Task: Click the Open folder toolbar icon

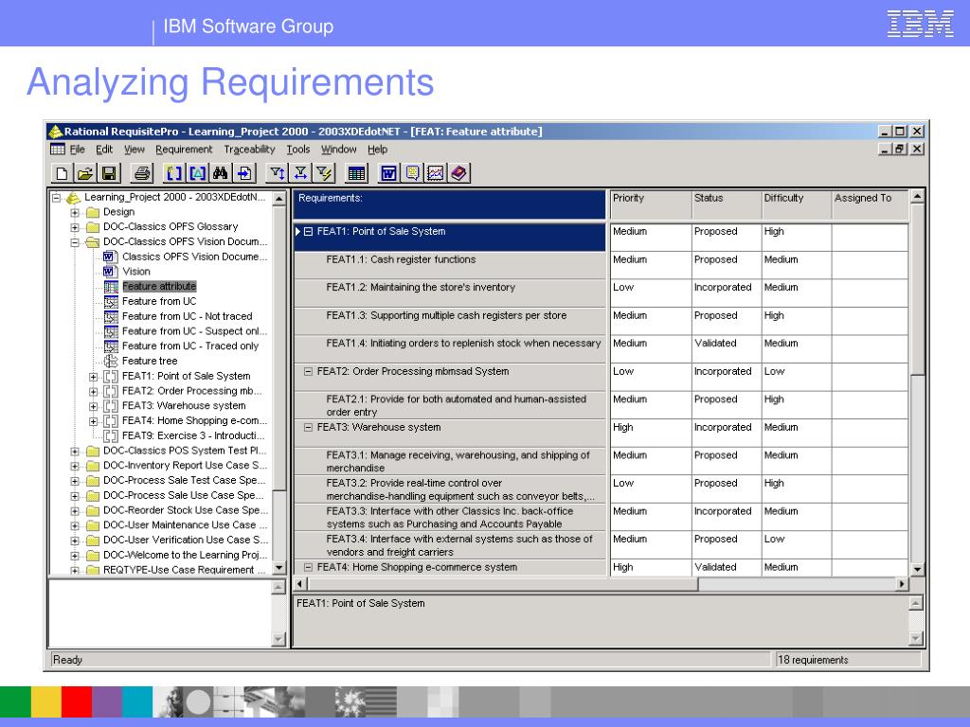Action: pyautogui.click(x=85, y=173)
